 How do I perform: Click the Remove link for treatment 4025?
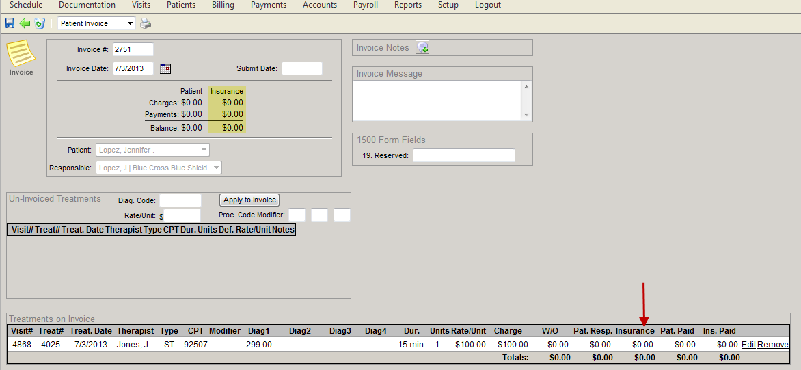point(773,345)
